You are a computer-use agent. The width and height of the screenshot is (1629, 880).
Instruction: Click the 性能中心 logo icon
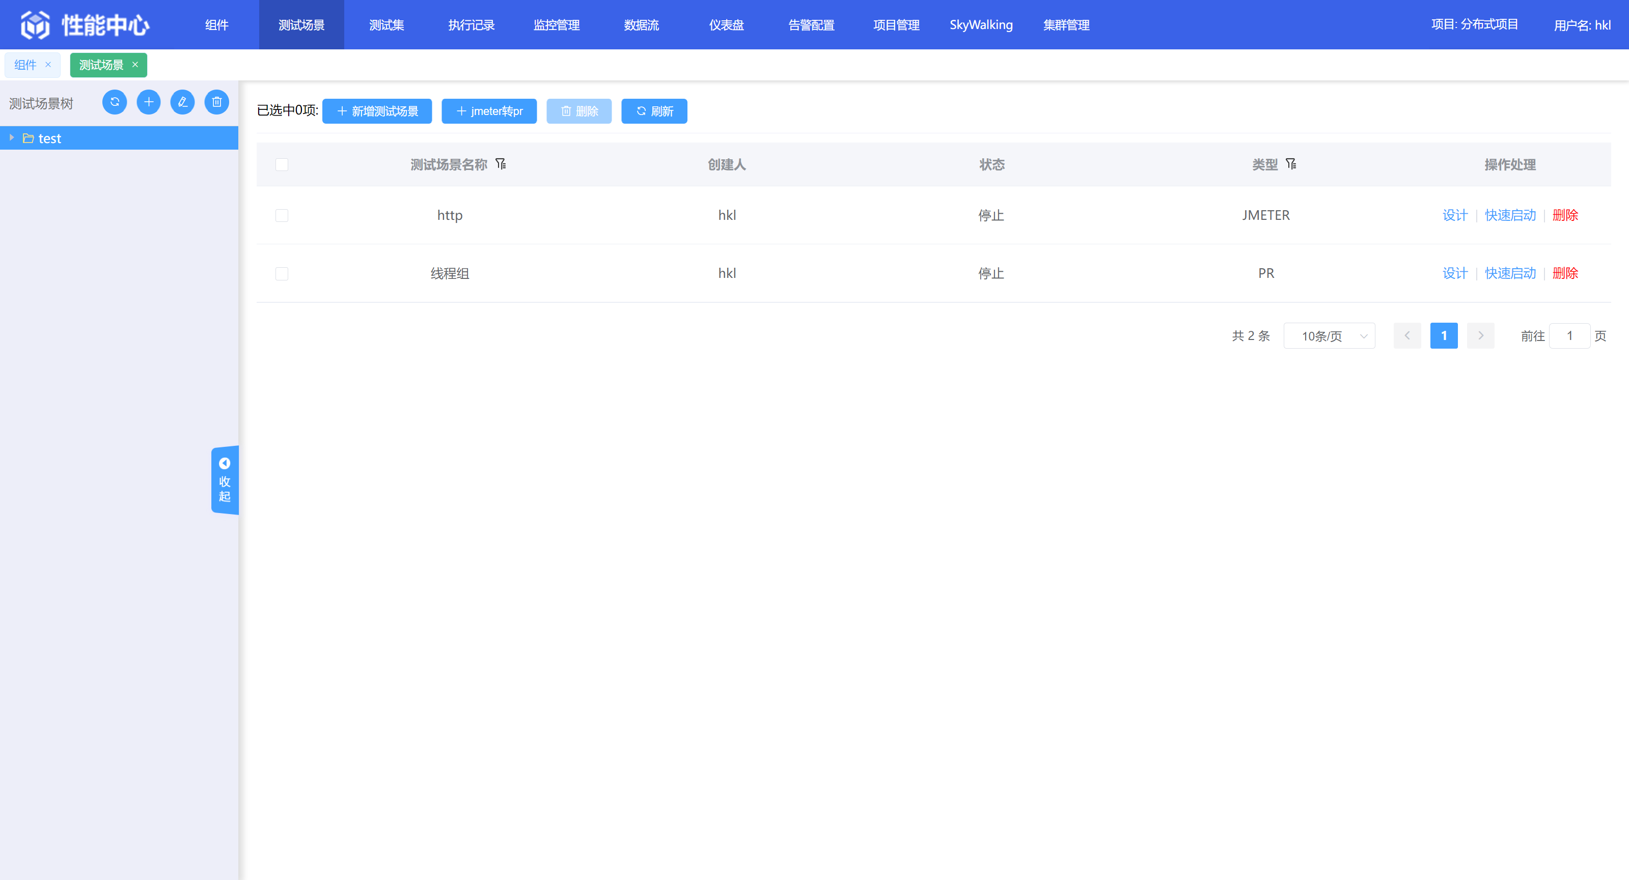pos(36,24)
